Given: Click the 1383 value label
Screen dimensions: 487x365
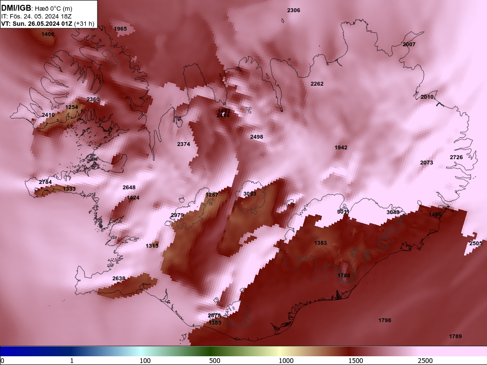Looking at the screenshot, I should (320, 243).
